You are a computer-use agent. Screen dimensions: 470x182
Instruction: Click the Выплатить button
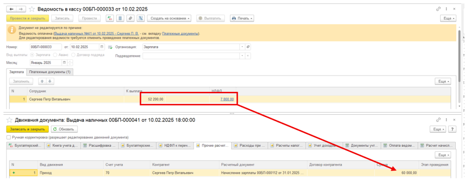[210, 18]
